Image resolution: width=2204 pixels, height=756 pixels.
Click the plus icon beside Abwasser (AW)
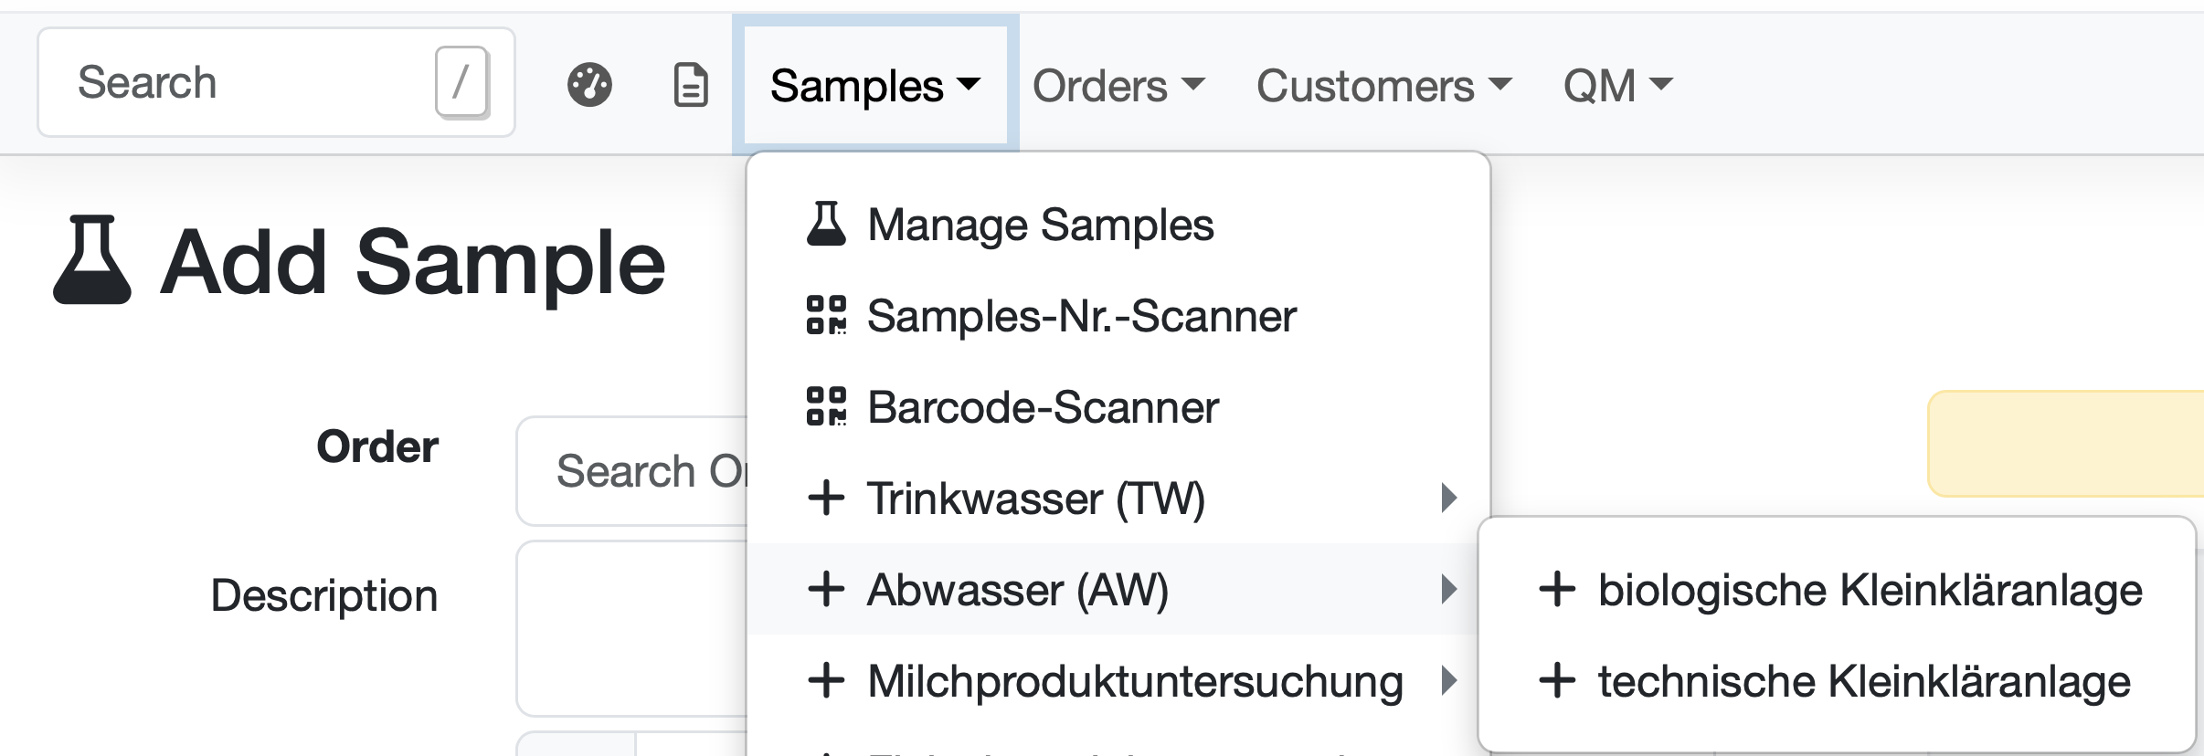point(826,589)
